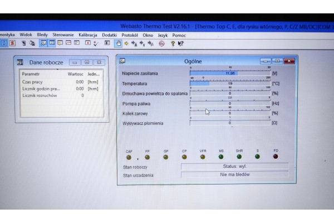Click the dark handheld device toolbar icon
The height and width of the screenshot is (223, 334).
click(24, 43)
